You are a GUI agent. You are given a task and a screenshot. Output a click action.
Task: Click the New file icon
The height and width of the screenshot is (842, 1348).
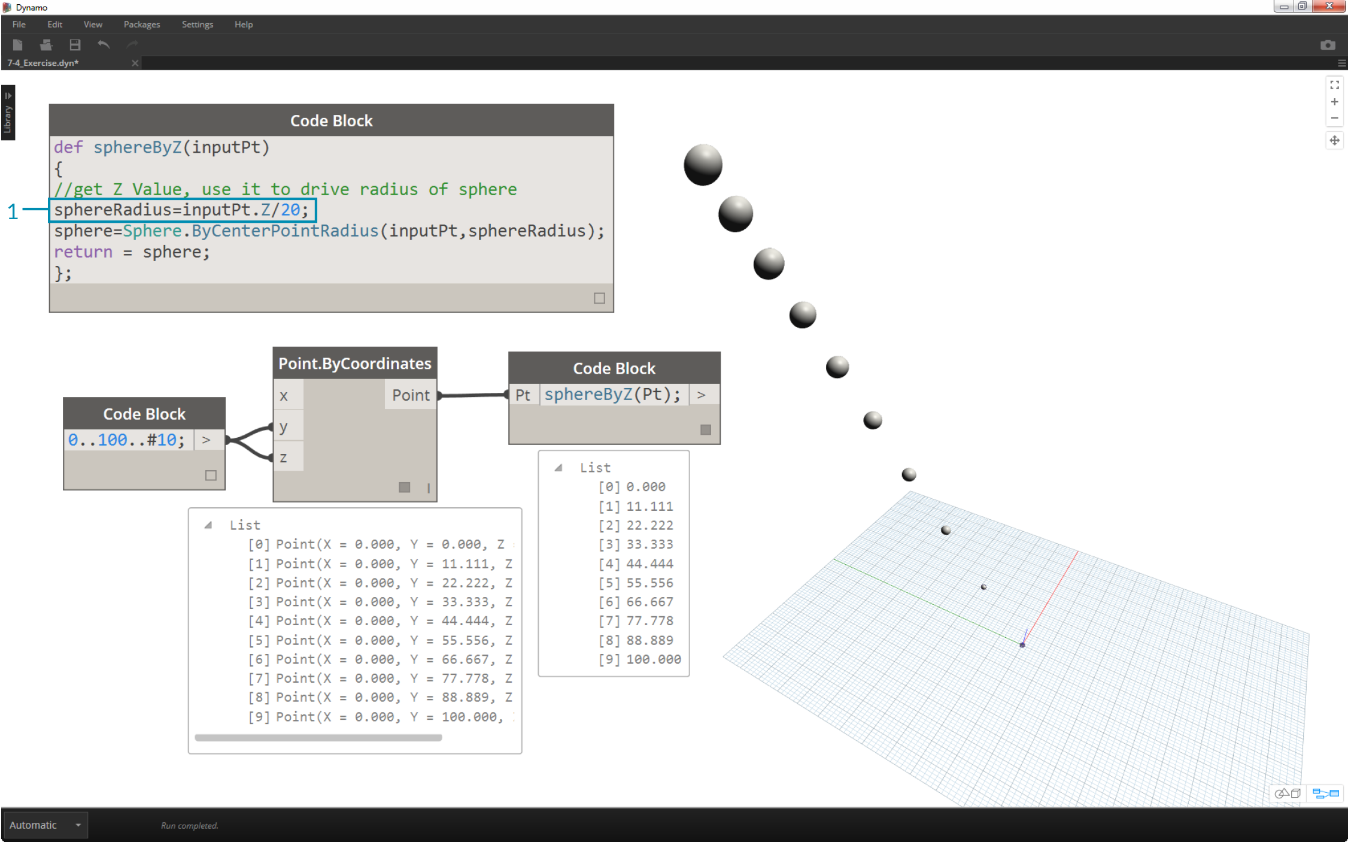(x=17, y=45)
